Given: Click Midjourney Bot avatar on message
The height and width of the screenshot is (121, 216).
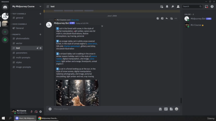Looking at the screenshot, I should 49,25.
